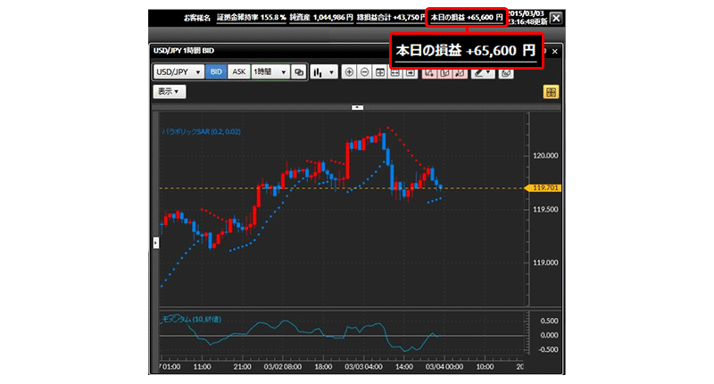Open the pencil drawing tool dropdown
This screenshot has width=714, height=384.
[x=483, y=73]
